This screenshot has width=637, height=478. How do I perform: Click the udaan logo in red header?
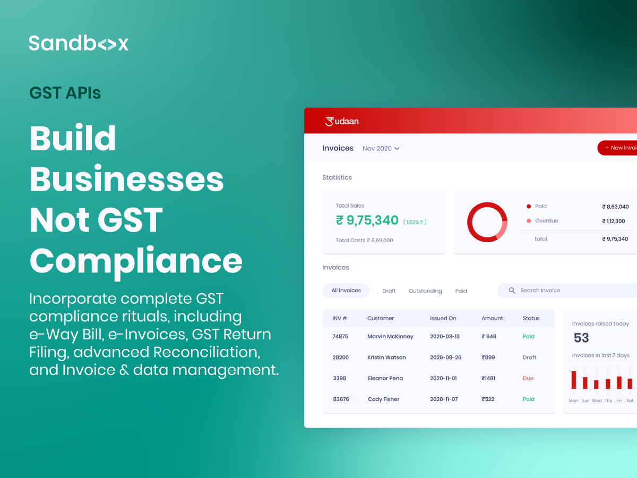coord(342,121)
